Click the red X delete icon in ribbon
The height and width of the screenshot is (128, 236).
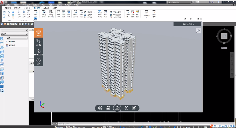click(x=13, y=18)
